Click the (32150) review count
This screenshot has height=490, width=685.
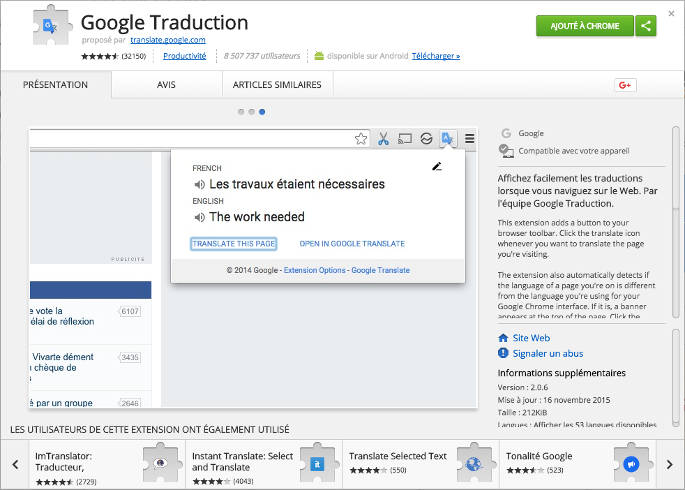click(x=134, y=56)
